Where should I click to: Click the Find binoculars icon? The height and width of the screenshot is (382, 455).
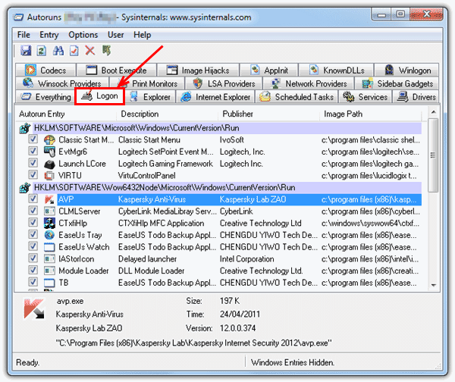(x=58, y=51)
